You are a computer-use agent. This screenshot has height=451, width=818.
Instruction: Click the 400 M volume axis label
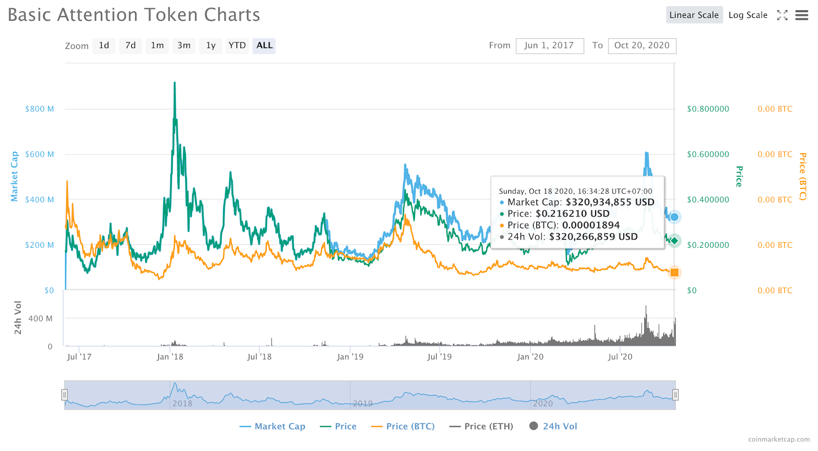40,319
